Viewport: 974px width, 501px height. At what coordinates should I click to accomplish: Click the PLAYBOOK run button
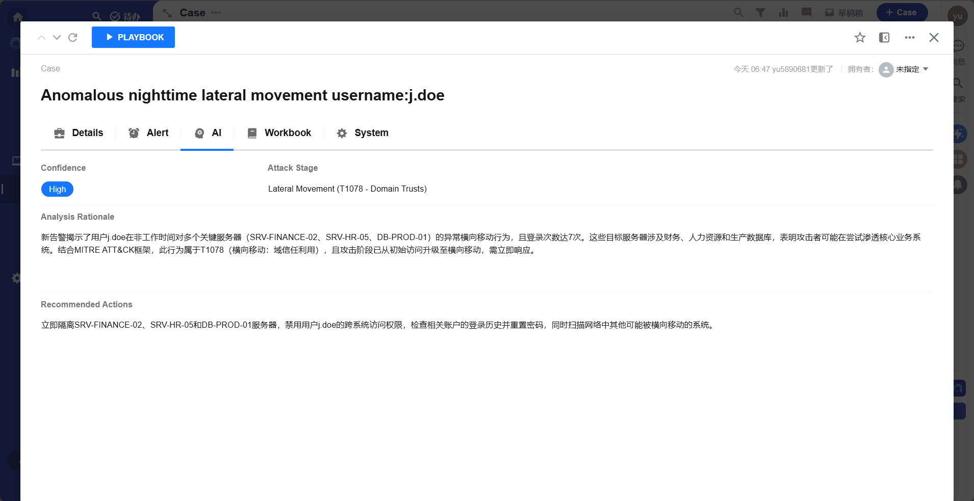click(x=133, y=37)
